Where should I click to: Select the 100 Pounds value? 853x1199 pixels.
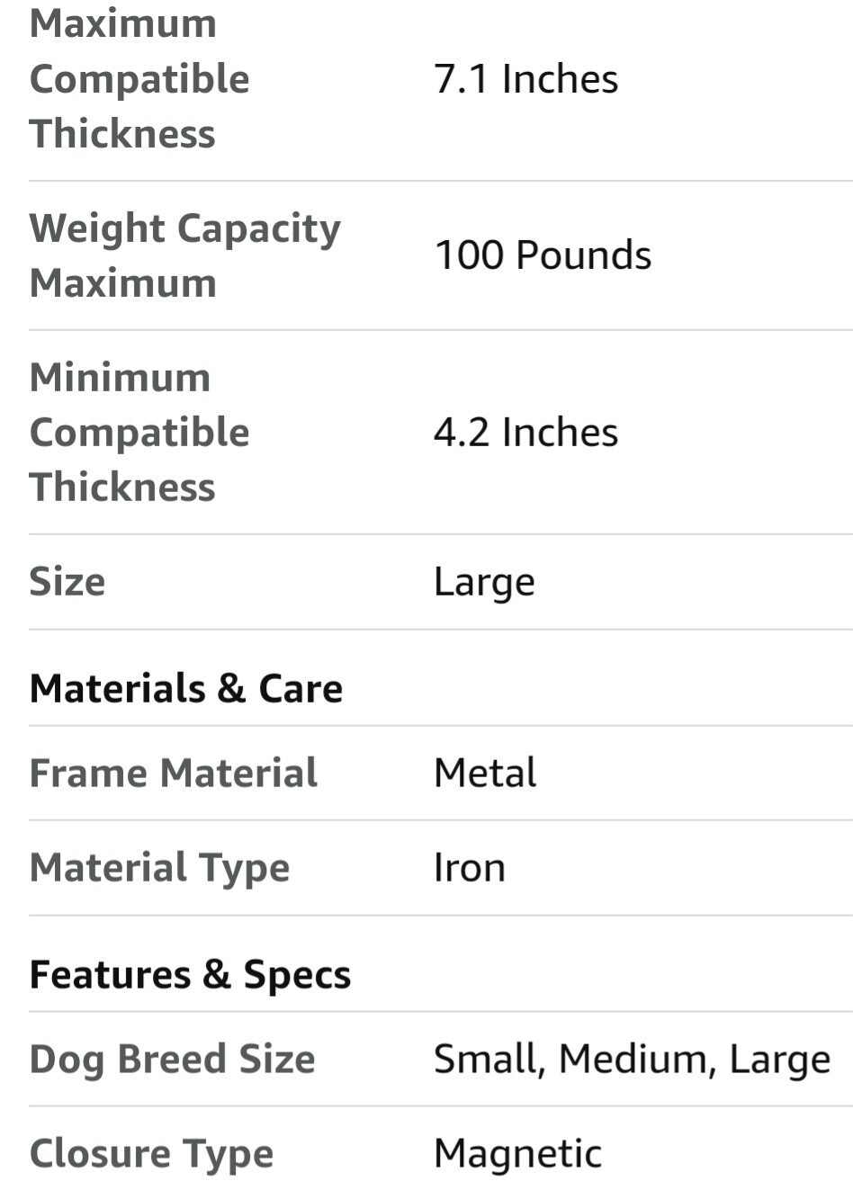click(542, 255)
